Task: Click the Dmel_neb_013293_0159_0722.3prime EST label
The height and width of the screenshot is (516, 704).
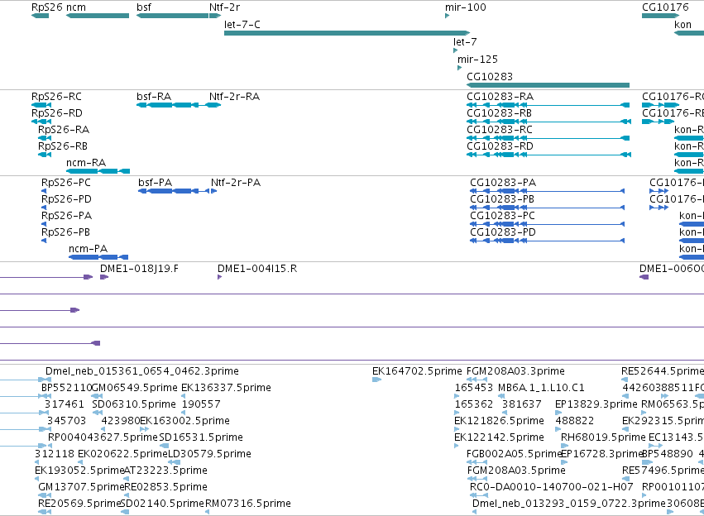Action: (569, 504)
